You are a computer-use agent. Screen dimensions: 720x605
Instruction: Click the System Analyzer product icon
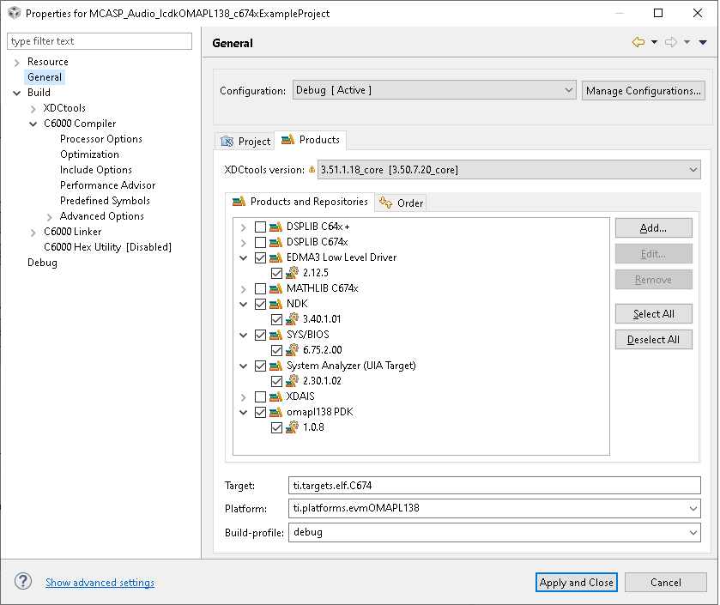pyautogui.click(x=276, y=366)
